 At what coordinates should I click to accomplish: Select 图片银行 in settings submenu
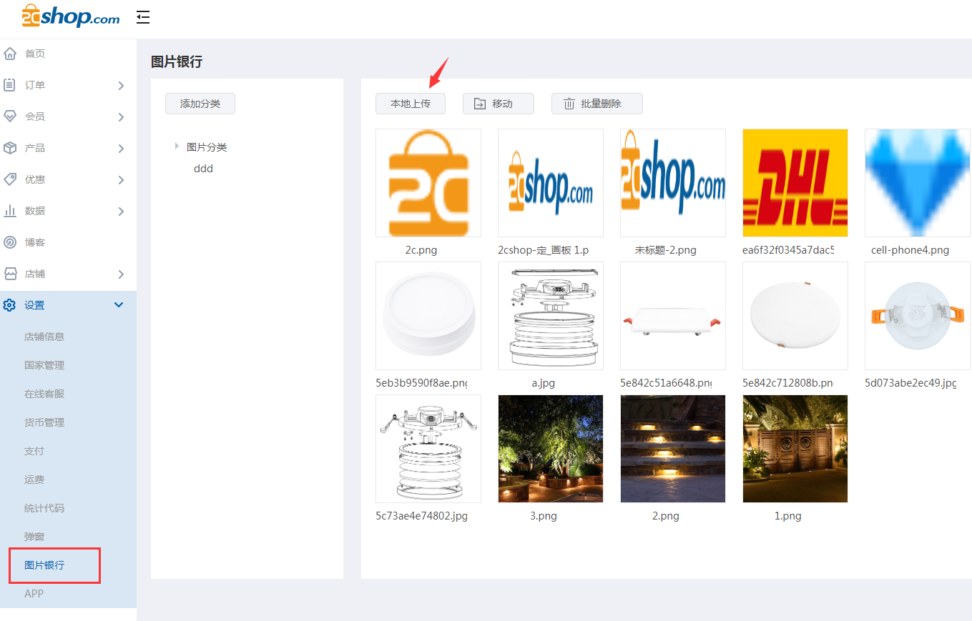coord(44,565)
